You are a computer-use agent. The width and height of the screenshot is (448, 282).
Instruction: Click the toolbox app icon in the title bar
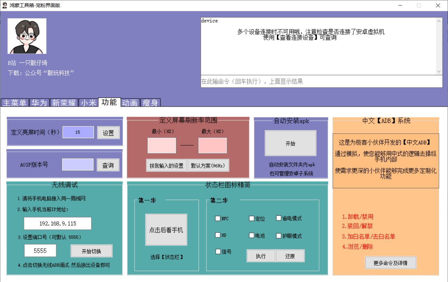(5, 5)
